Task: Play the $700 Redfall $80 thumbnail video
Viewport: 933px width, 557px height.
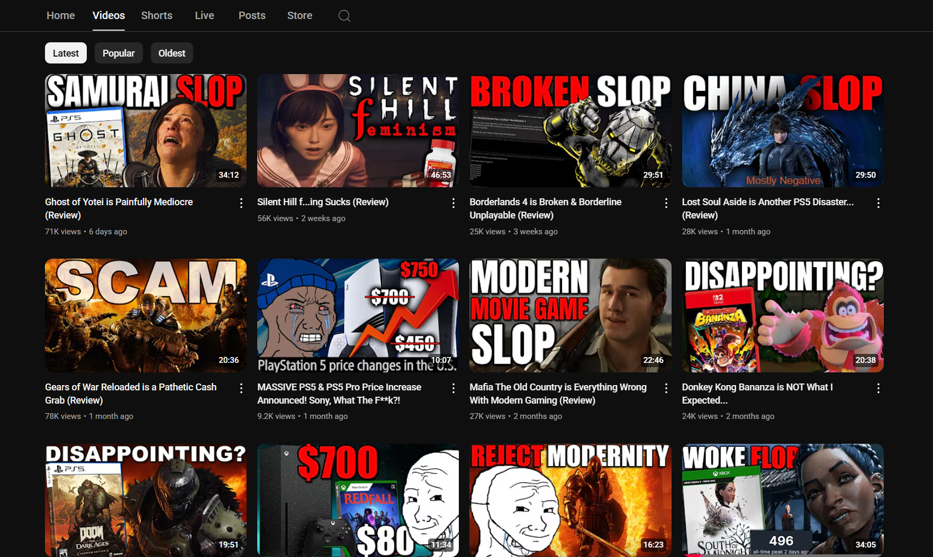Action: coord(358,500)
